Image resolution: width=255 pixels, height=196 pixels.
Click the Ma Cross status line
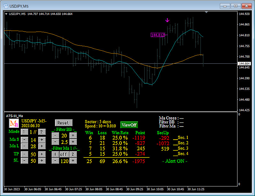171,118
